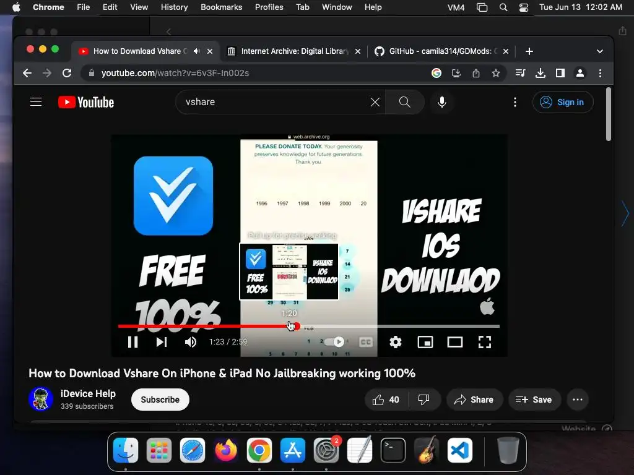
Task: Click the video progress bar
Action: 309,326
